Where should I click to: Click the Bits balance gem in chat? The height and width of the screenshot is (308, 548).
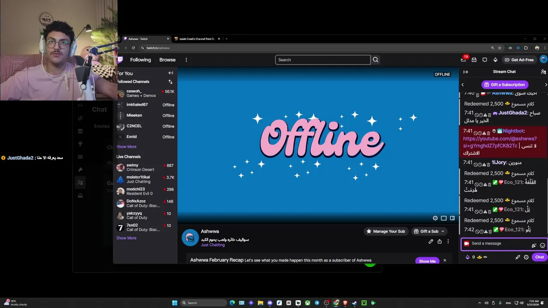pos(470,257)
